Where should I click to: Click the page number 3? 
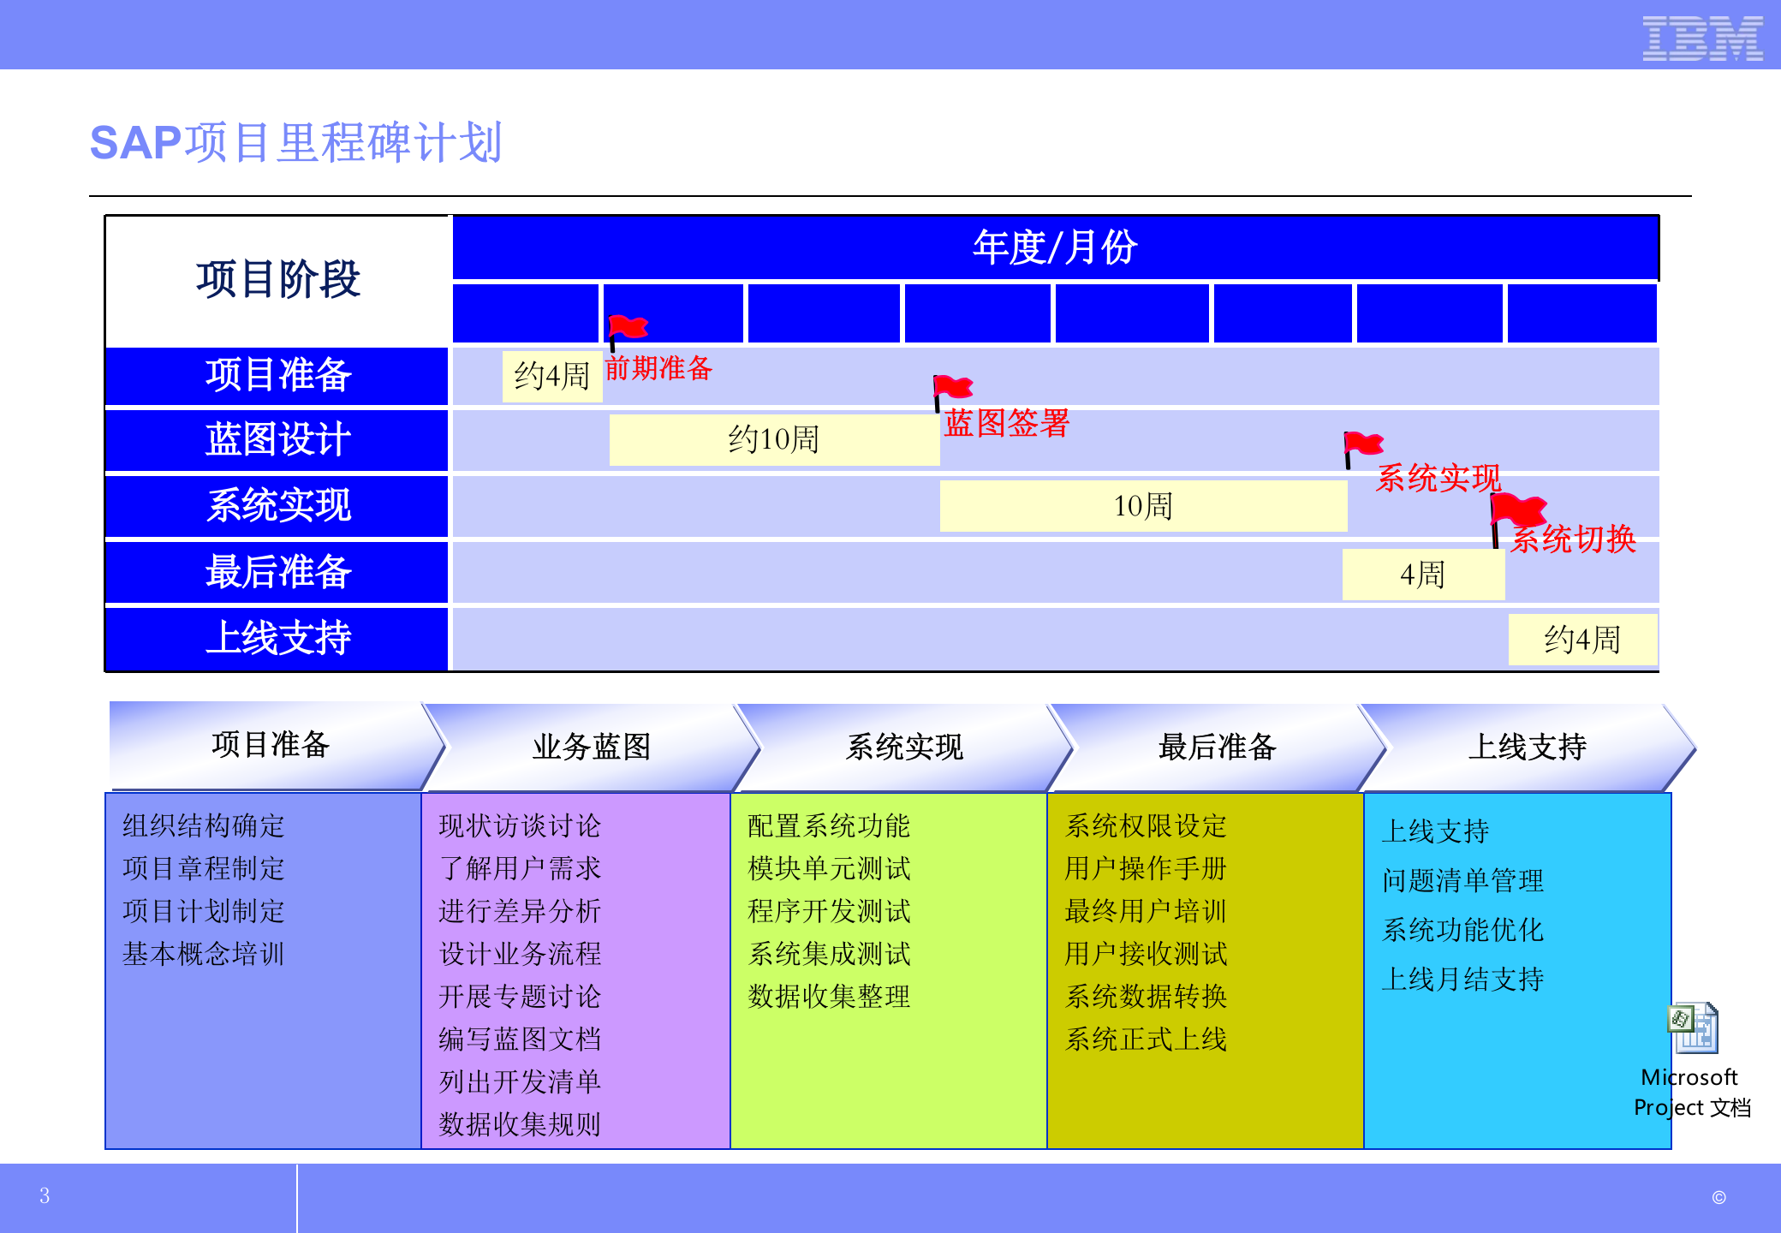pos(45,1196)
